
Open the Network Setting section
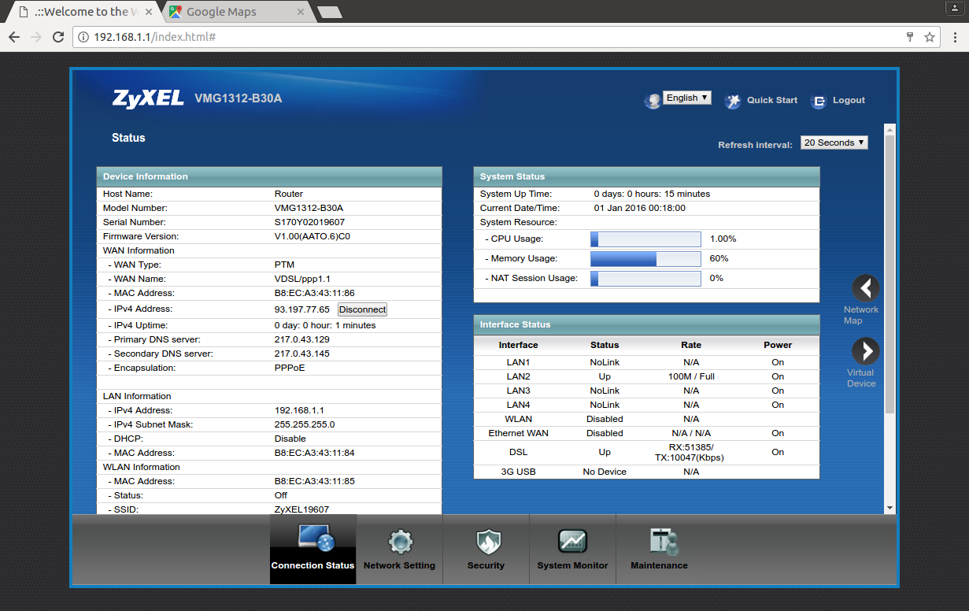click(399, 549)
